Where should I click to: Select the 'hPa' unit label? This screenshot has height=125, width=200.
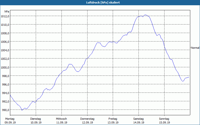(7, 11)
